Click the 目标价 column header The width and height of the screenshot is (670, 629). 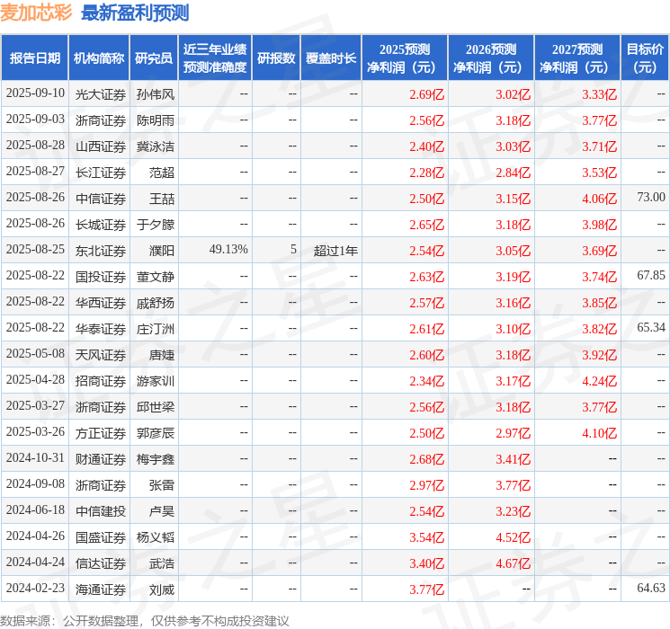click(644, 58)
